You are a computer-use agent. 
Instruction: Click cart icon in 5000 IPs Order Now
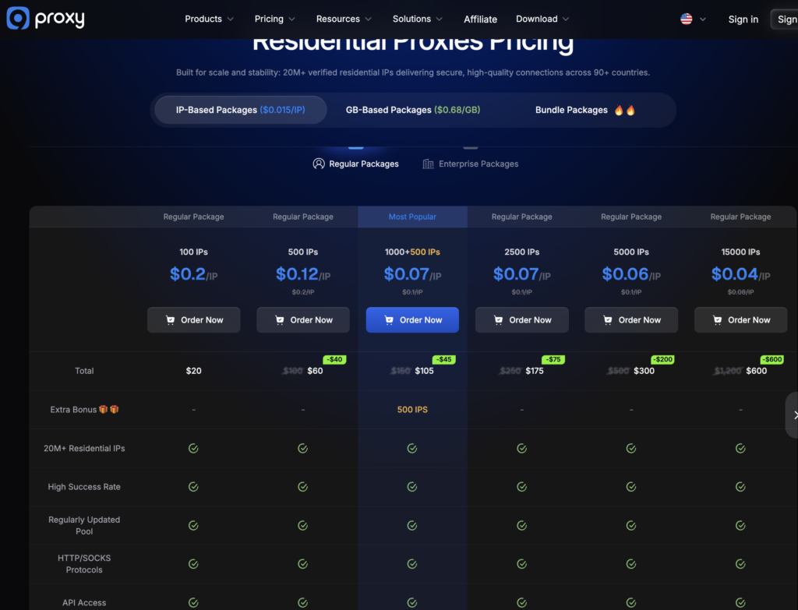coord(608,320)
